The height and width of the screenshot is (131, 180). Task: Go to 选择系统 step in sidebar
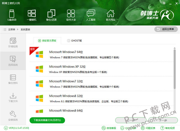[x=13, y=61]
